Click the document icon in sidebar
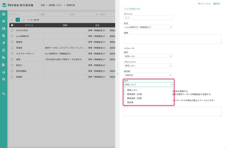 coord(4,36)
